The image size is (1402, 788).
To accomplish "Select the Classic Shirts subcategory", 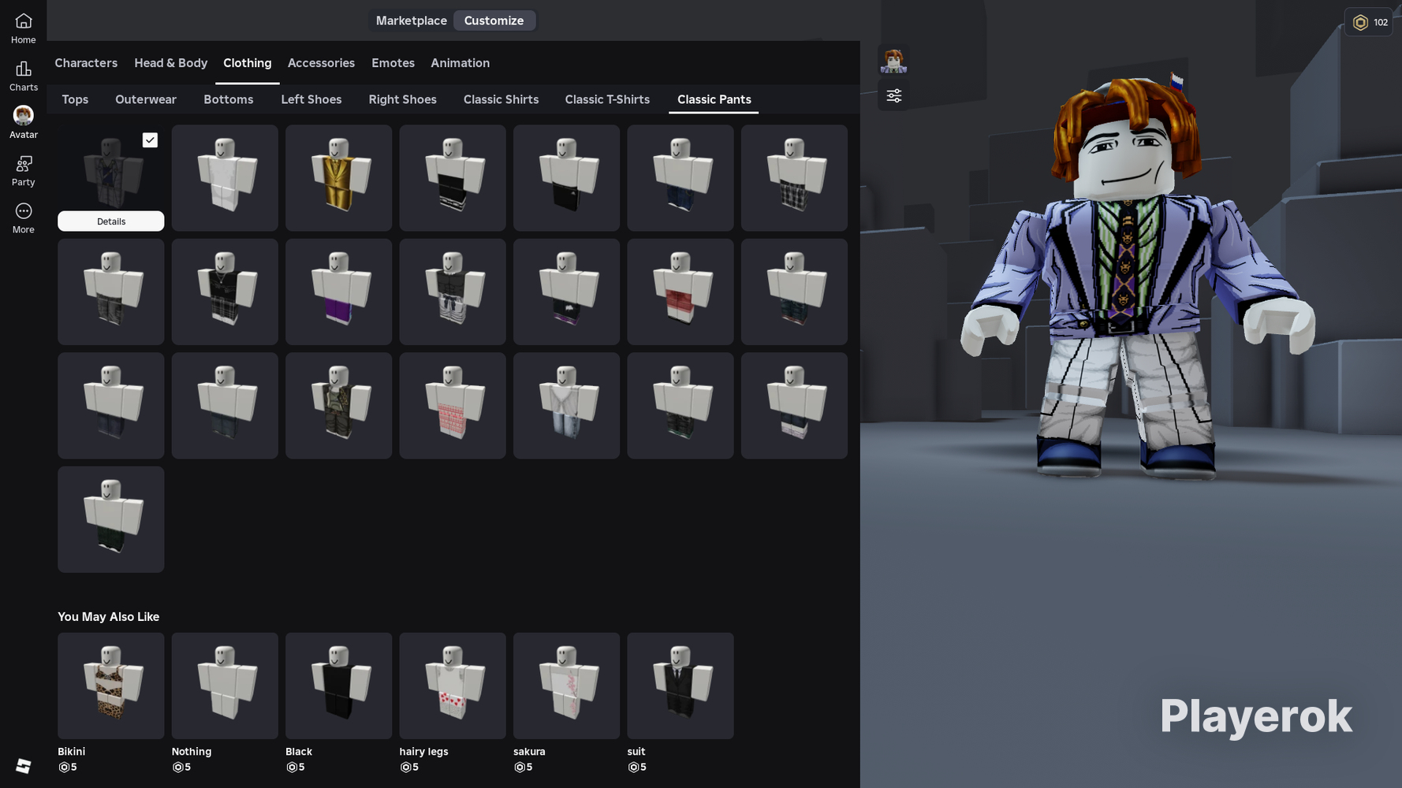I will tap(502, 99).
